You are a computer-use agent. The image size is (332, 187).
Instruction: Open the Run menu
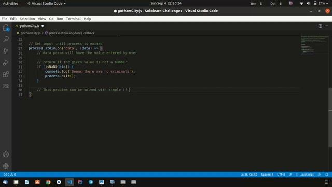tap(60, 19)
